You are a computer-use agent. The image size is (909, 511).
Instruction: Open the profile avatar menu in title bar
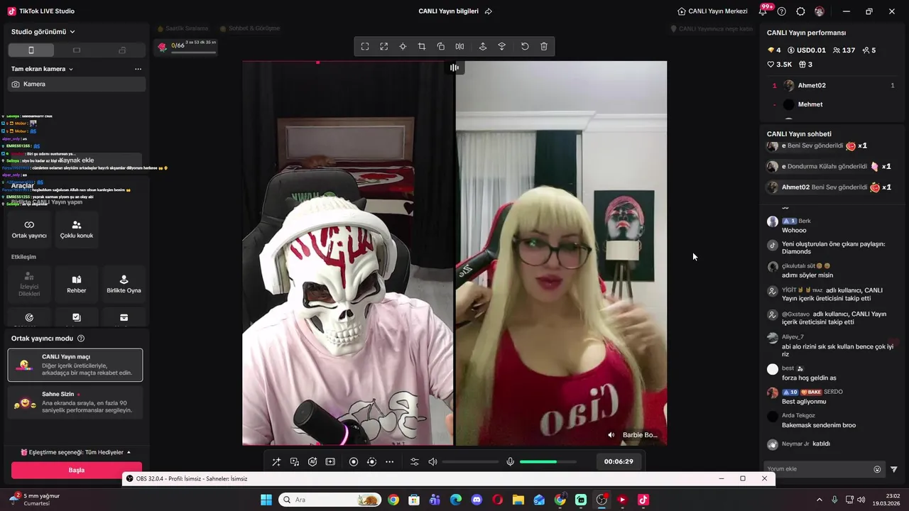tap(820, 11)
